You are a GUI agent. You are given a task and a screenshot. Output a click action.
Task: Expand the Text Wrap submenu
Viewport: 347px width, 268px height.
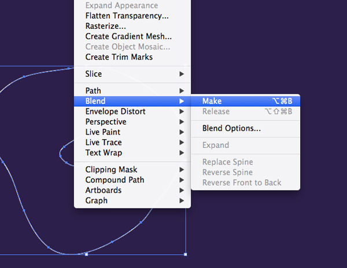click(104, 153)
